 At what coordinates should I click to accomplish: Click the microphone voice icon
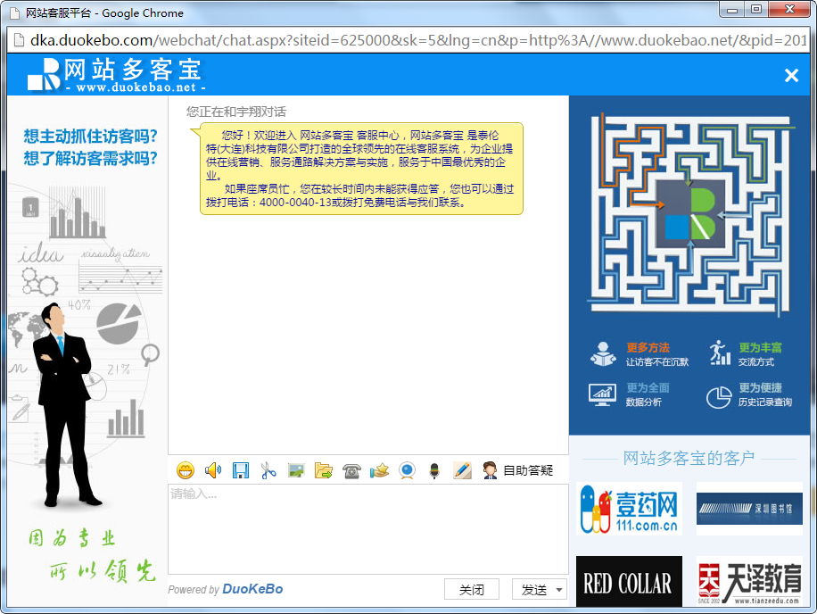pos(434,470)
